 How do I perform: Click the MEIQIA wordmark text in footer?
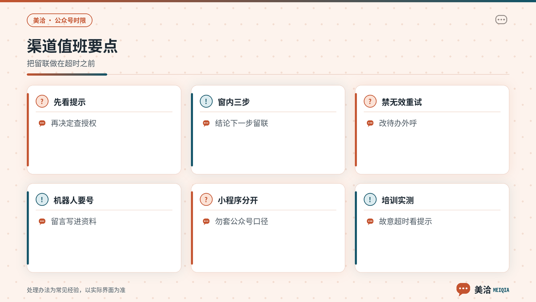[501, 290]
